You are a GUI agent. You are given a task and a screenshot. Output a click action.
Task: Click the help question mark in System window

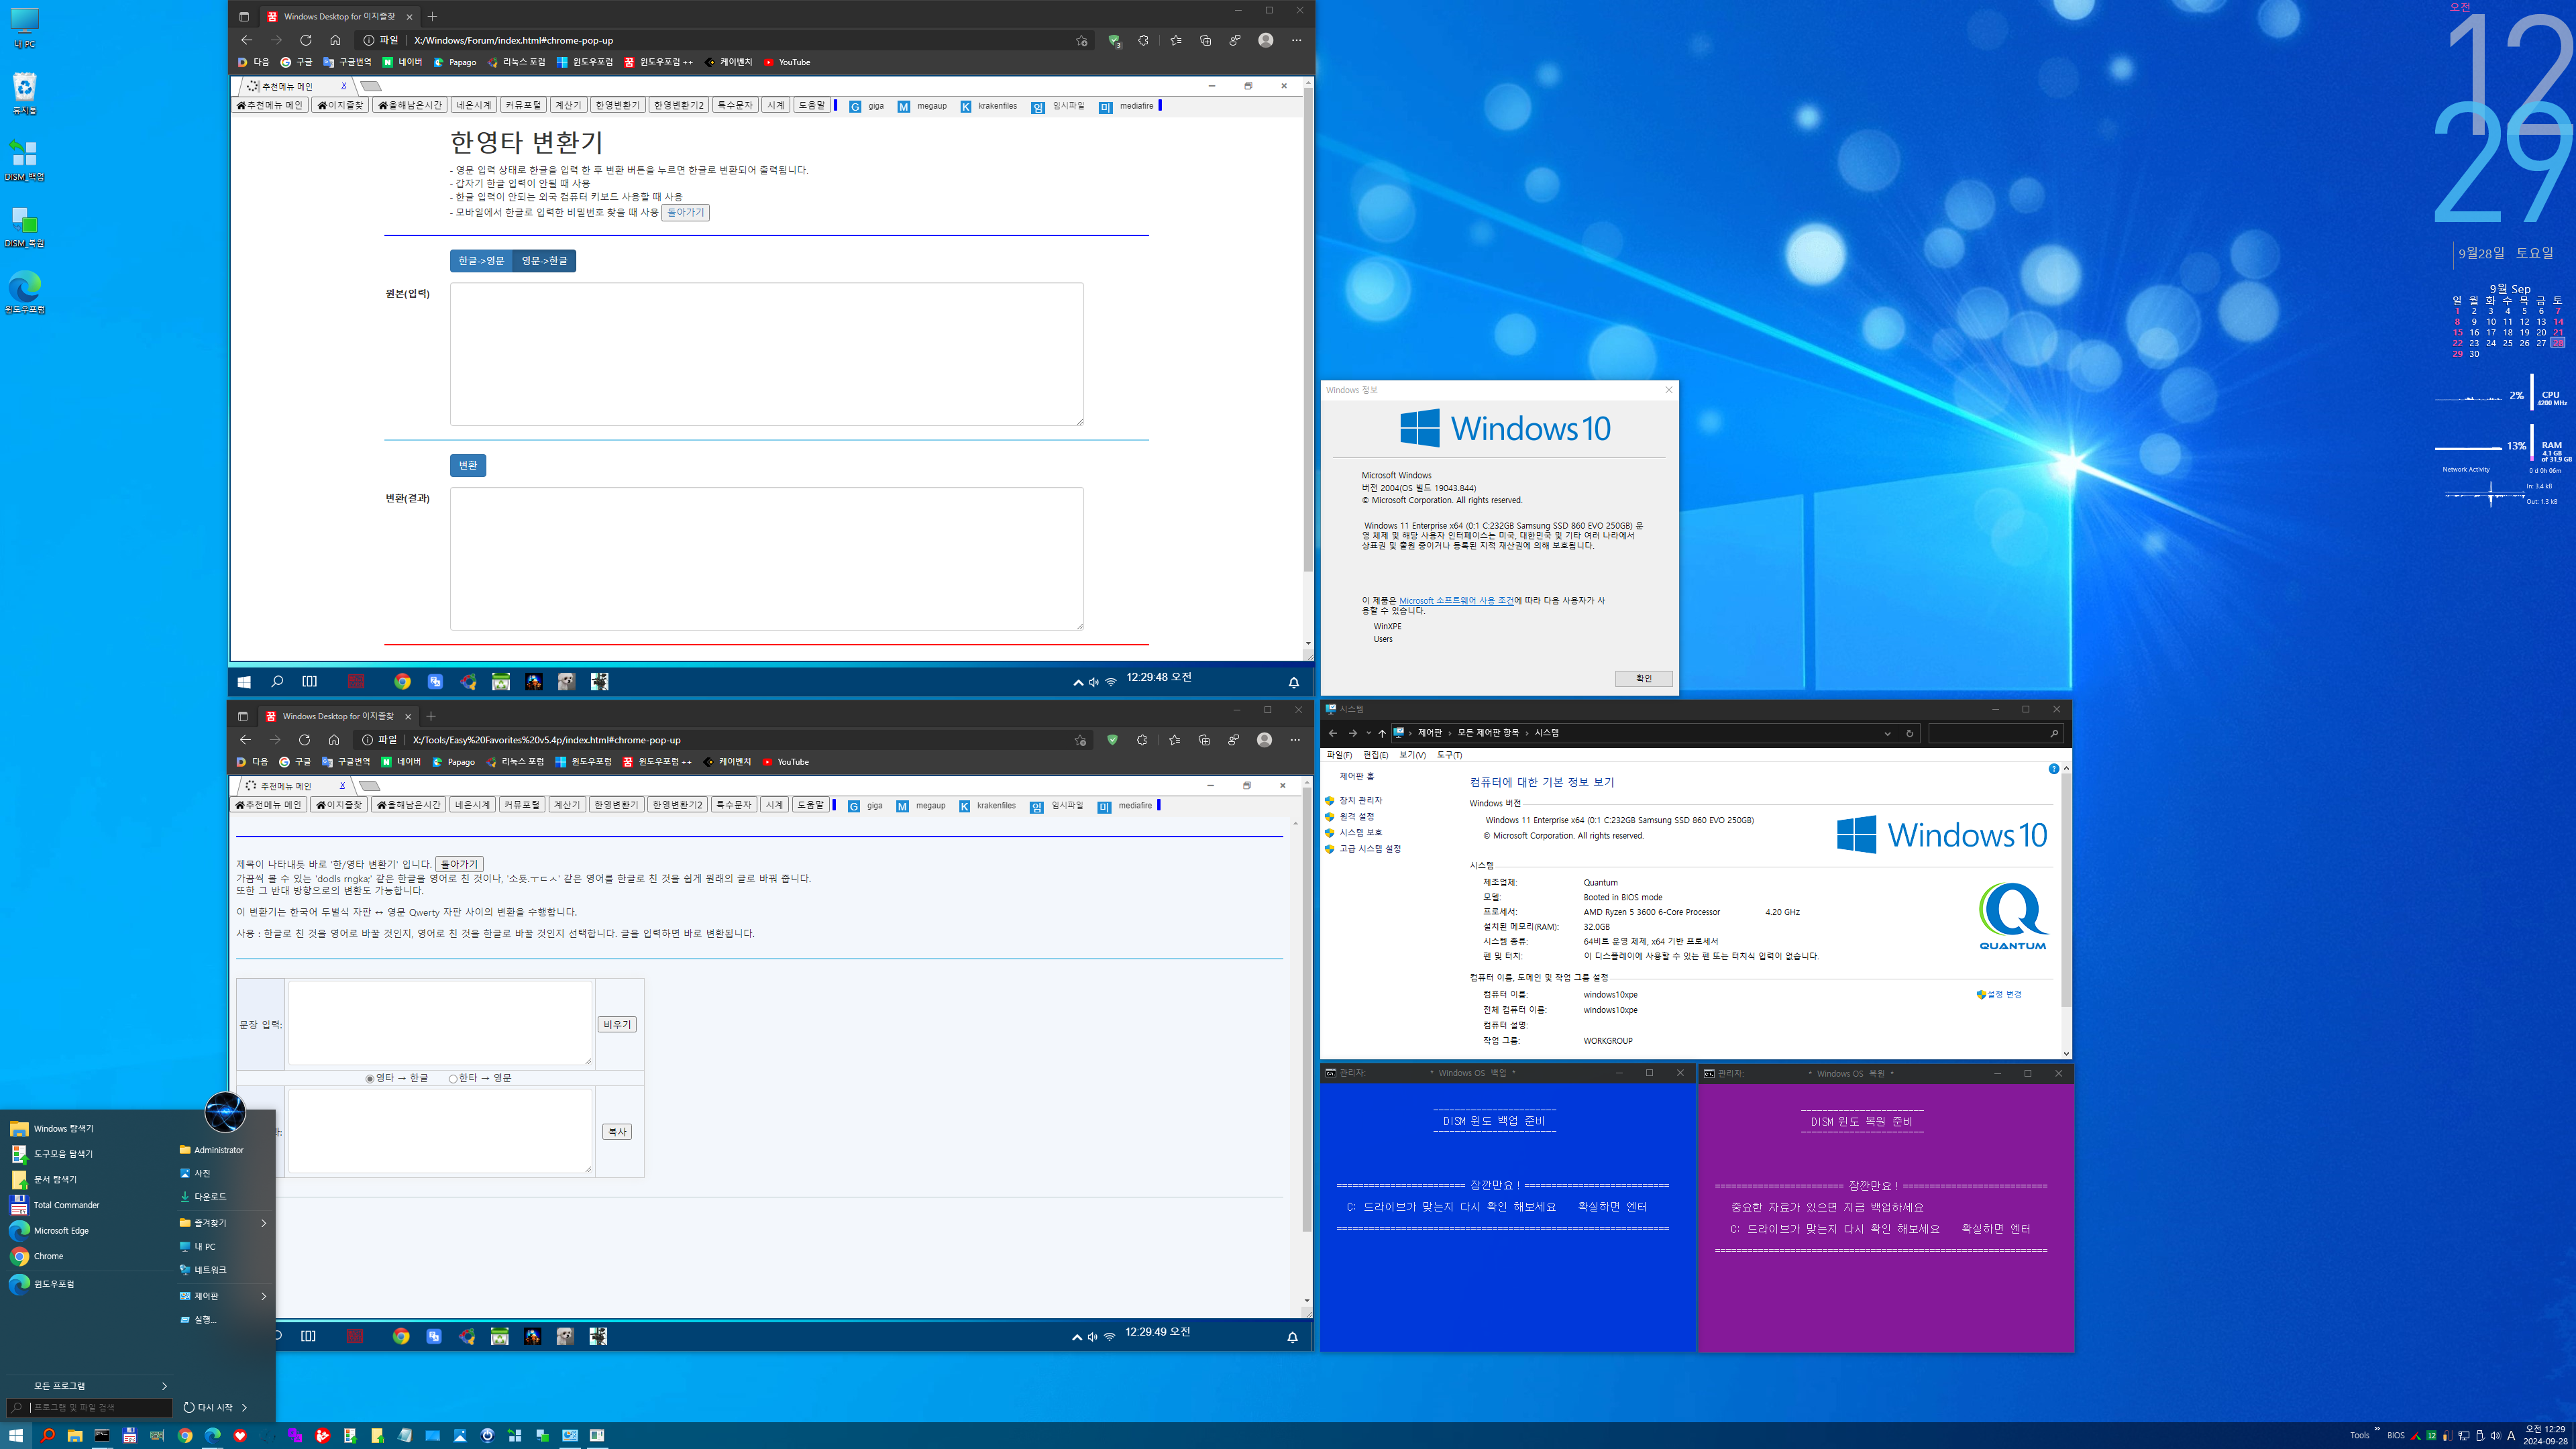click(2053, 769)
